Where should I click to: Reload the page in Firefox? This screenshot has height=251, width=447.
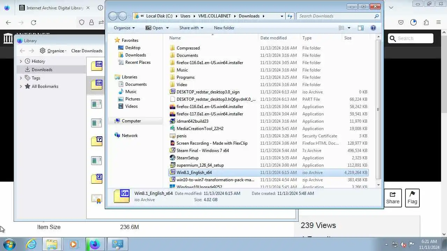click(x=34, y=22)
